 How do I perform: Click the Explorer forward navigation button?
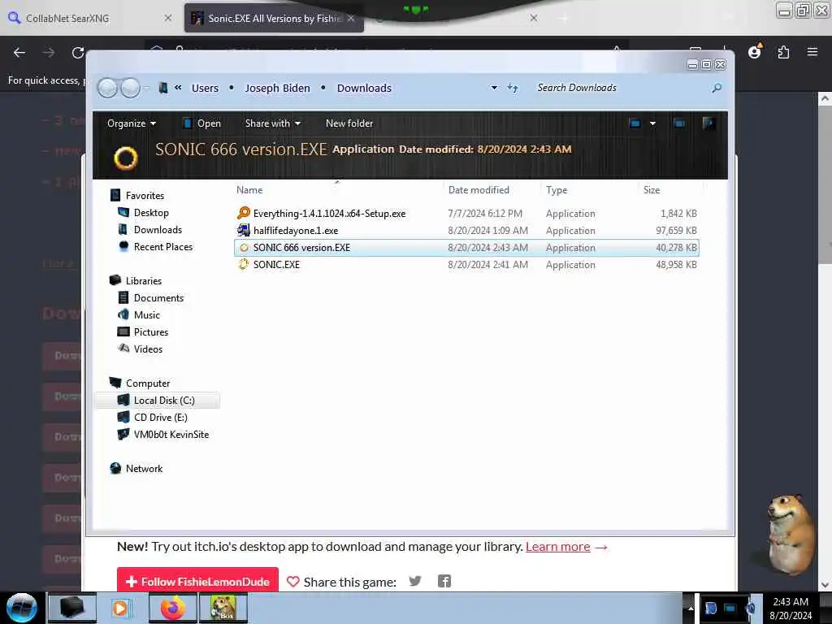pos(131,88)
